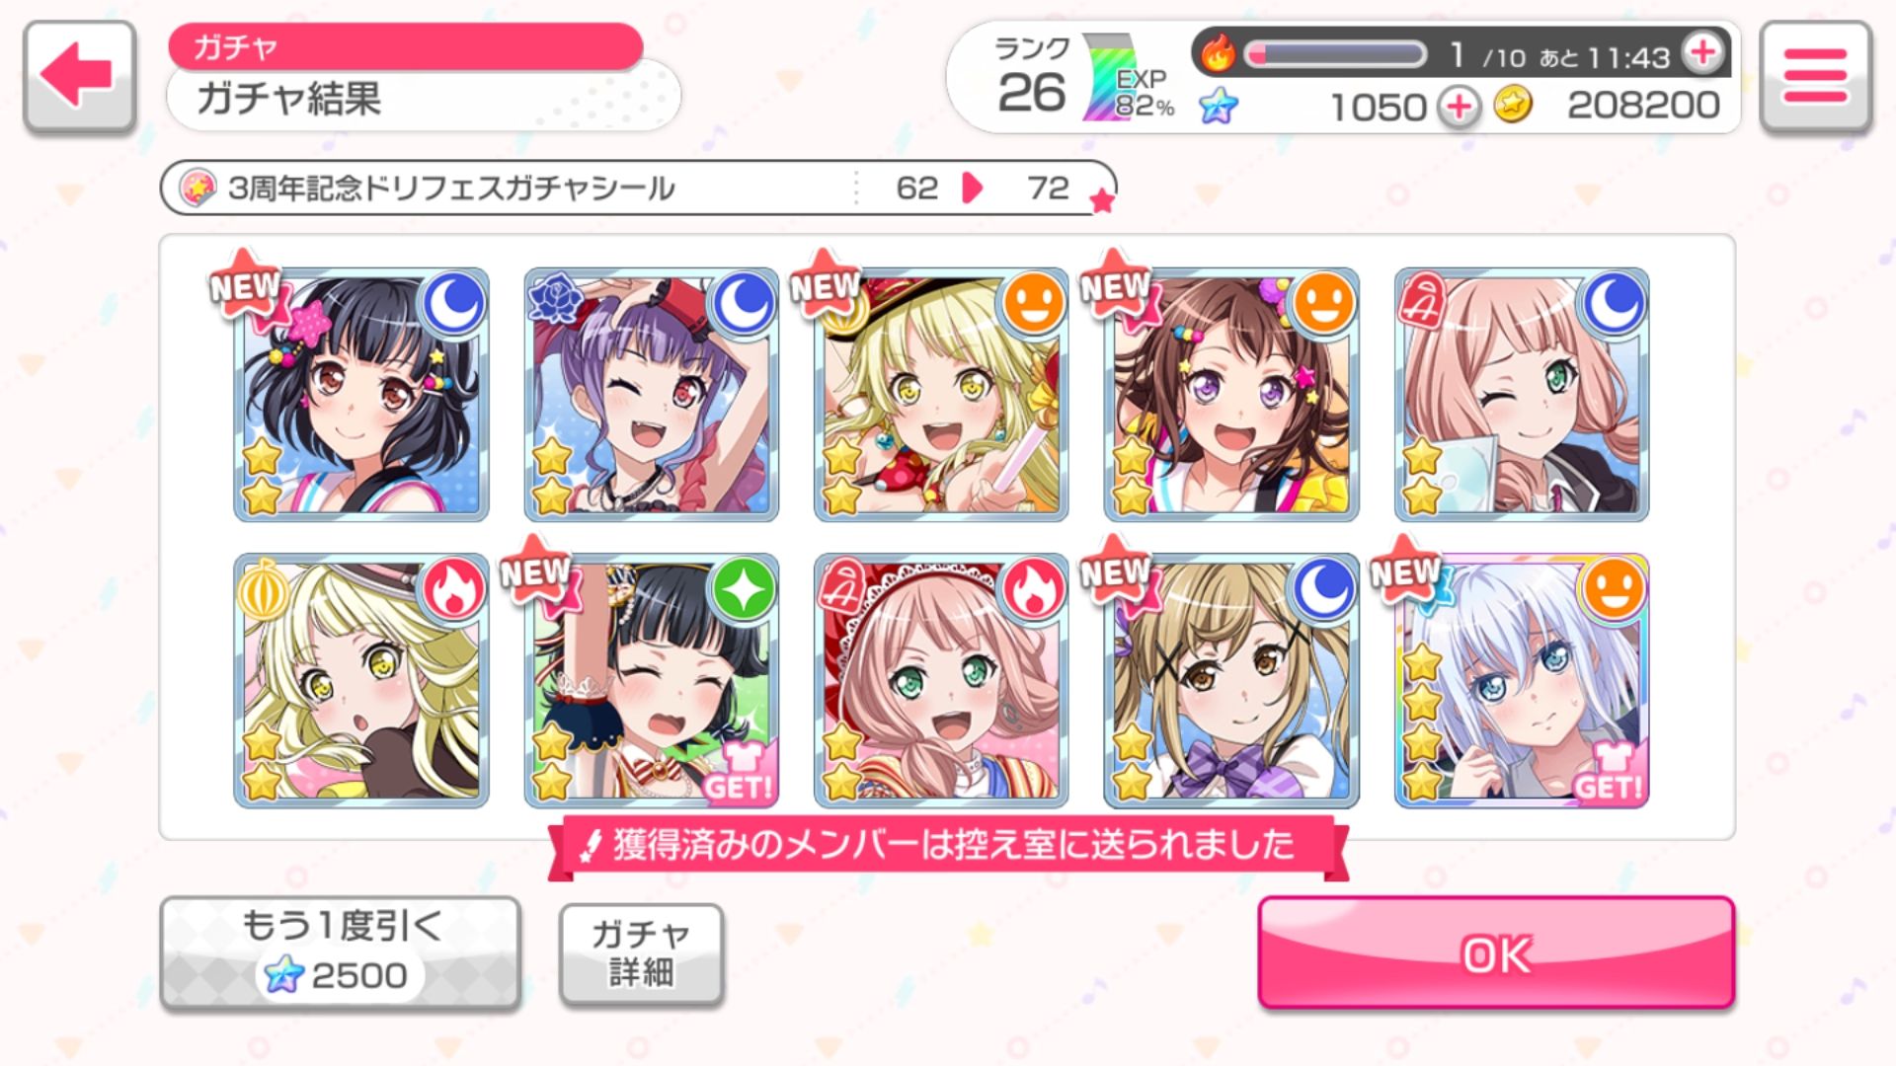Select the purple-haired winking girl card

651,394
